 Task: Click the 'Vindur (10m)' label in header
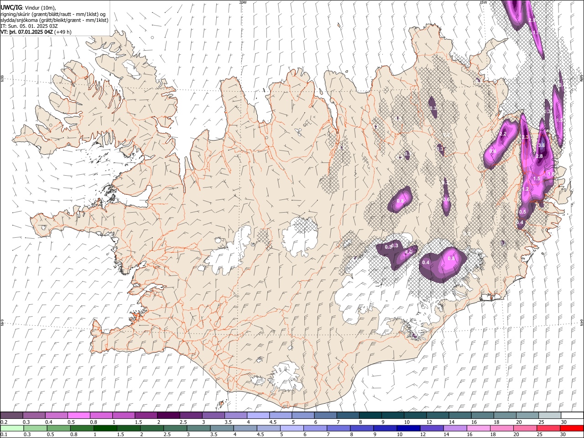(x=39, y=8)
